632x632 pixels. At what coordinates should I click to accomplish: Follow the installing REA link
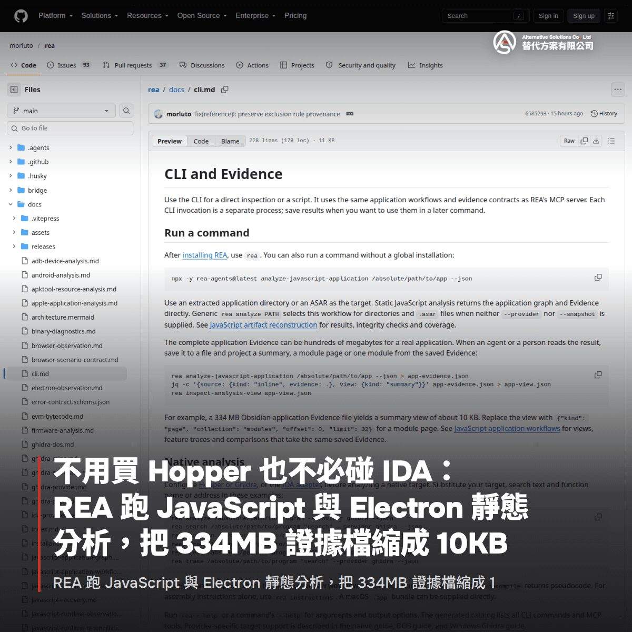[204, 255]
